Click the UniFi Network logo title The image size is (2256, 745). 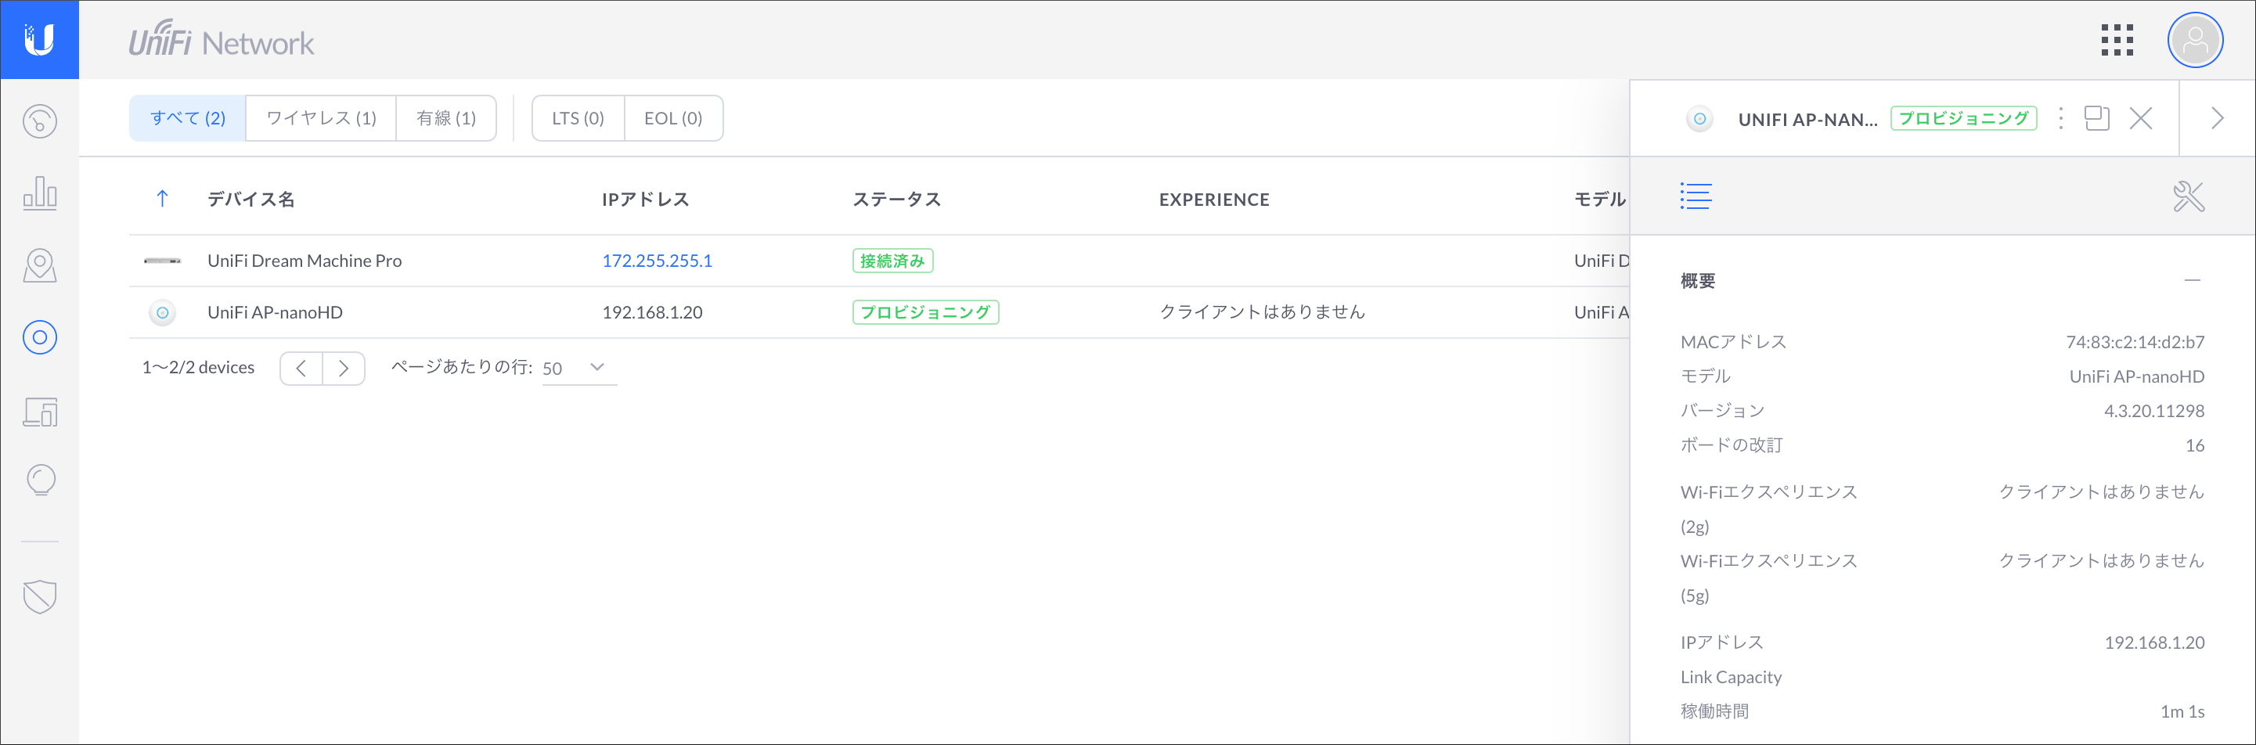pyautogui.click(x=222, y=38)
